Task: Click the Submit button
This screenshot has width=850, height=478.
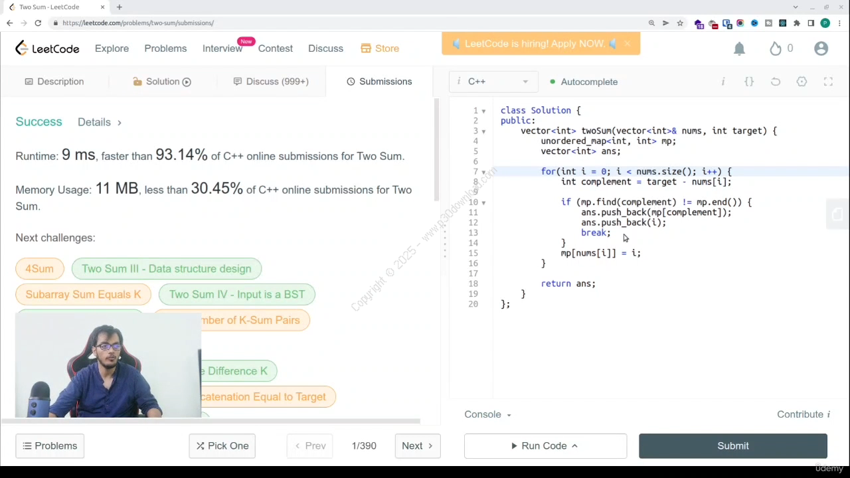Action: (733, 446)
